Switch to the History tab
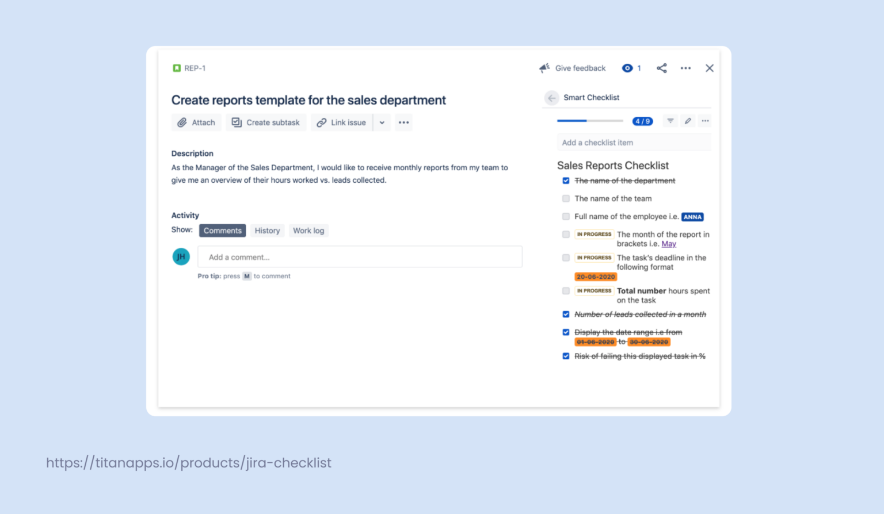The image size is (884, 514). click(267, 230)
